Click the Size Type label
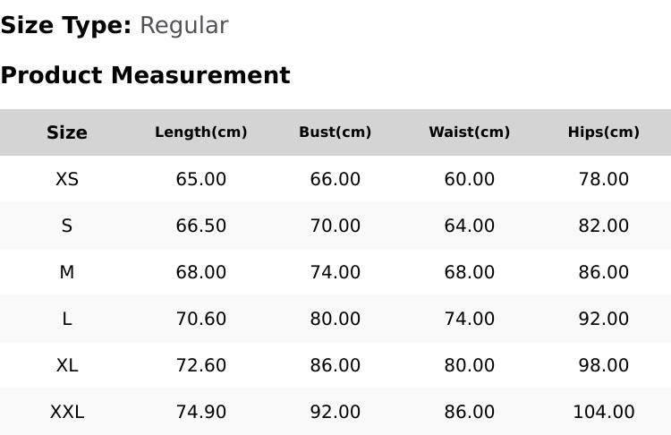 pos(66,26)
